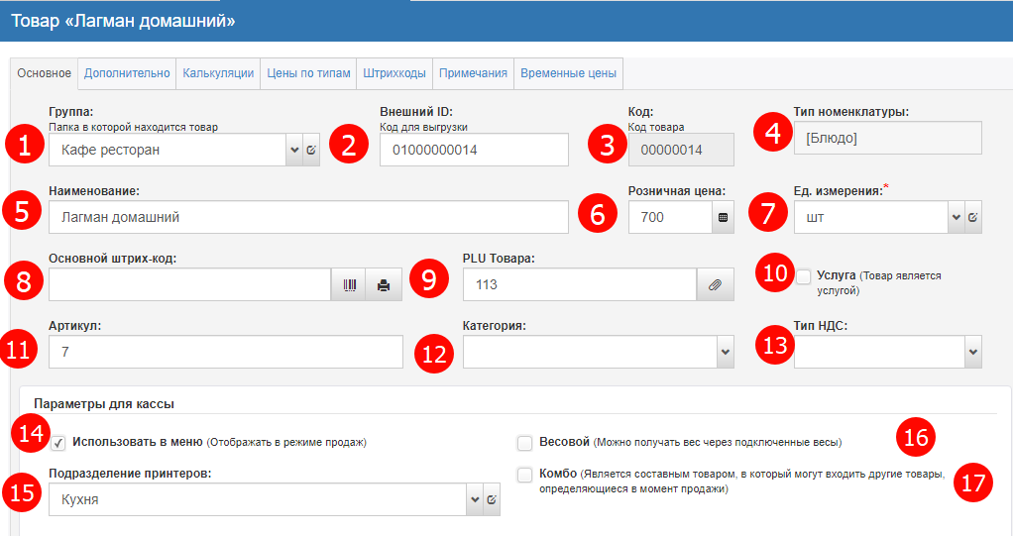Focus the Артикул input field

[225, 352]
